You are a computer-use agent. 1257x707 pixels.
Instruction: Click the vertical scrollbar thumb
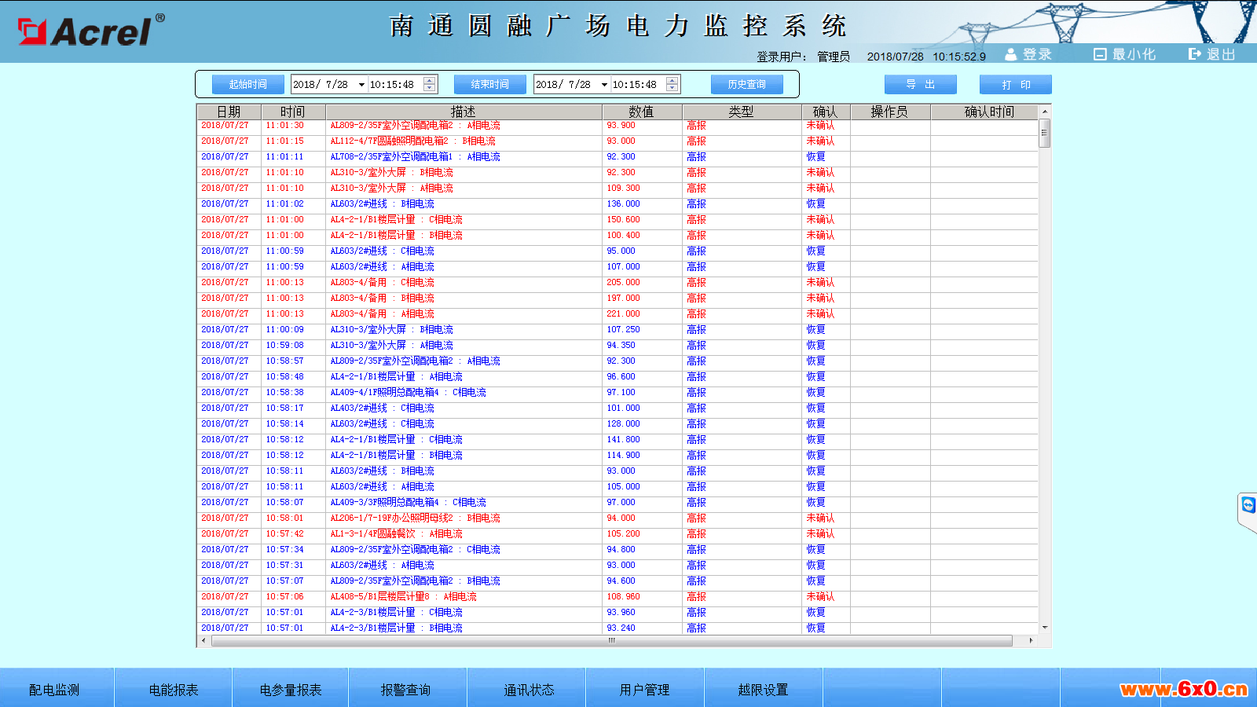[x=1045, y=133]
